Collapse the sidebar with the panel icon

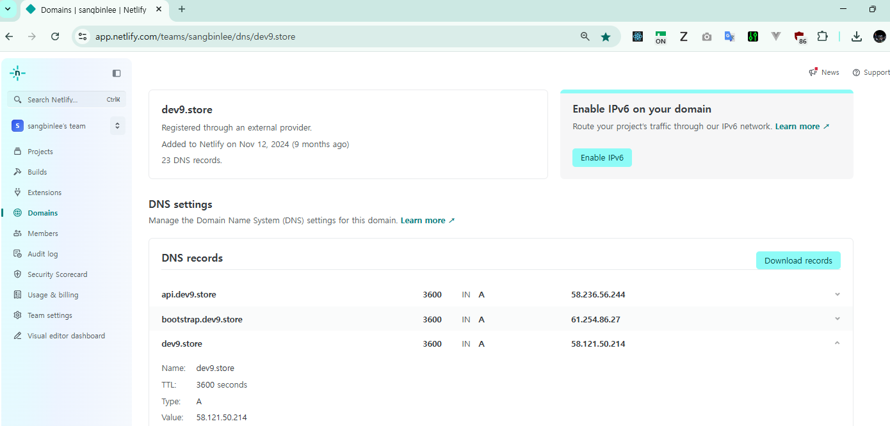[x=117, y=73]
